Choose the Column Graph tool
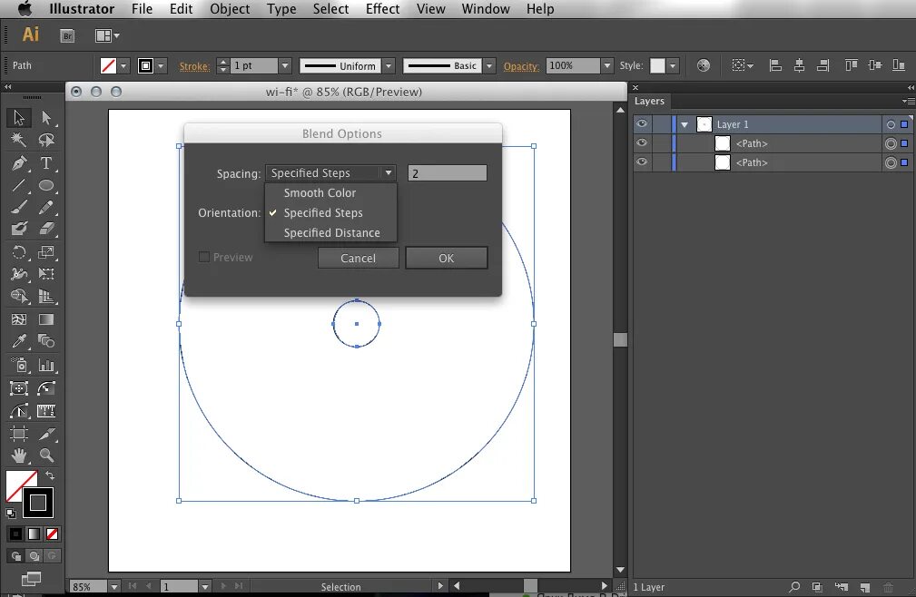Viewport: 916px width, 597px height. pyautogui.click(x=46, y=366)
